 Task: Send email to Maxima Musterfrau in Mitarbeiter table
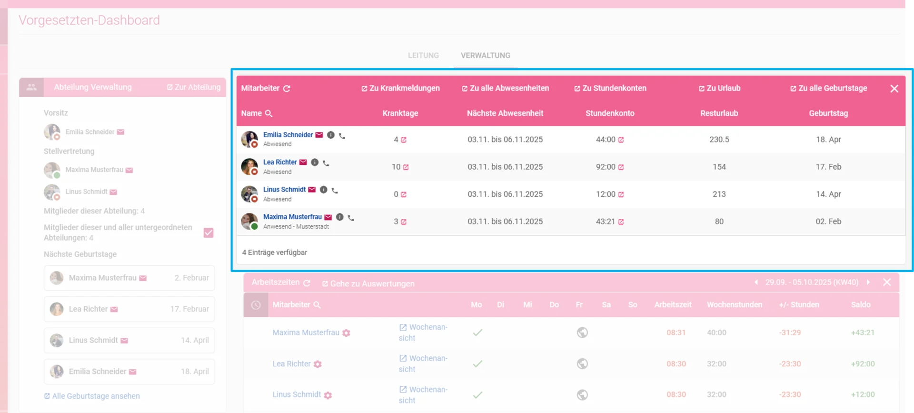tap(328, 217)
